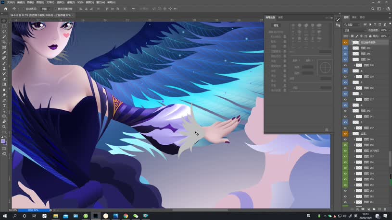Open the search icon at top right

(x=373, y=9)
